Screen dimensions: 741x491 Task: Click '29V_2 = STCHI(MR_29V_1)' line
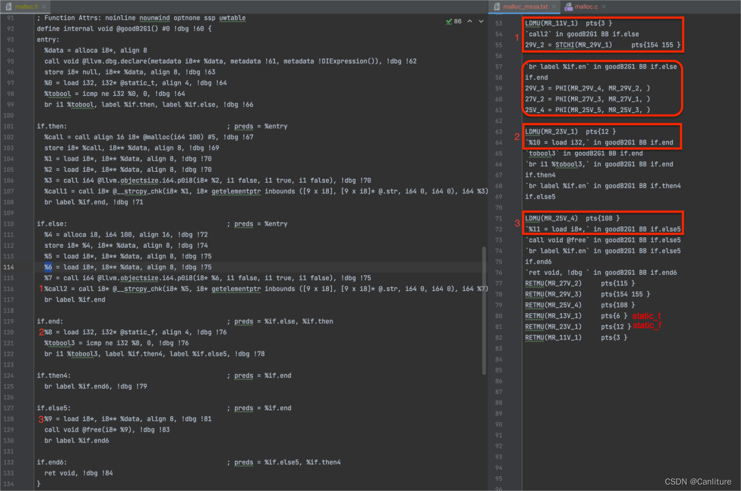(603, 45)
